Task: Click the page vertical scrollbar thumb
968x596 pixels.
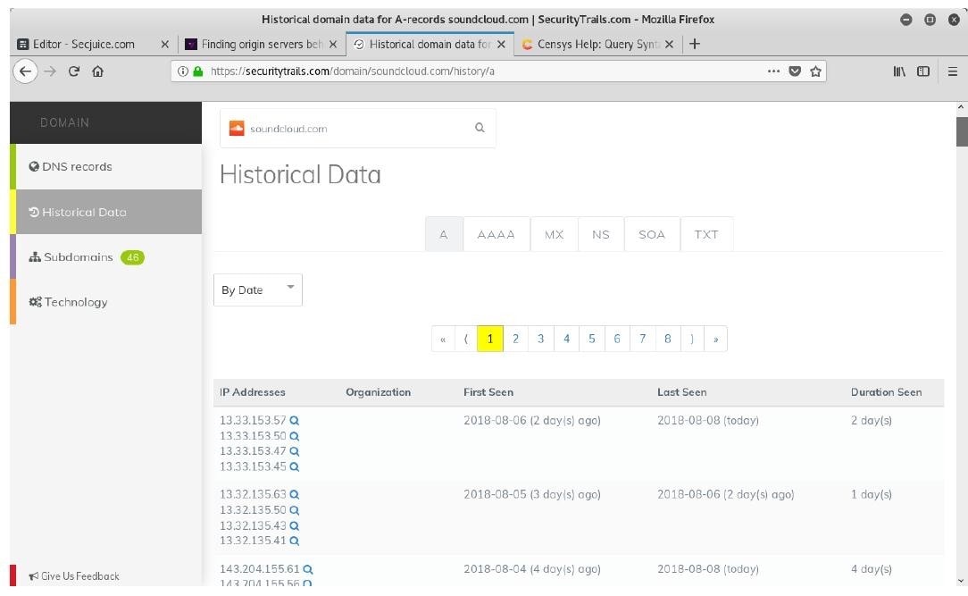Action: [961, 131]
